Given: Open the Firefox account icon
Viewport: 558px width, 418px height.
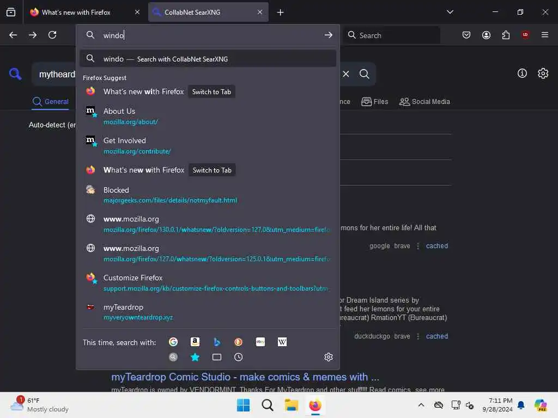Looking at the screenshot, I should [486, 35].
